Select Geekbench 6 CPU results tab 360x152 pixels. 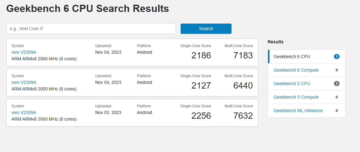tap(307, 57)
